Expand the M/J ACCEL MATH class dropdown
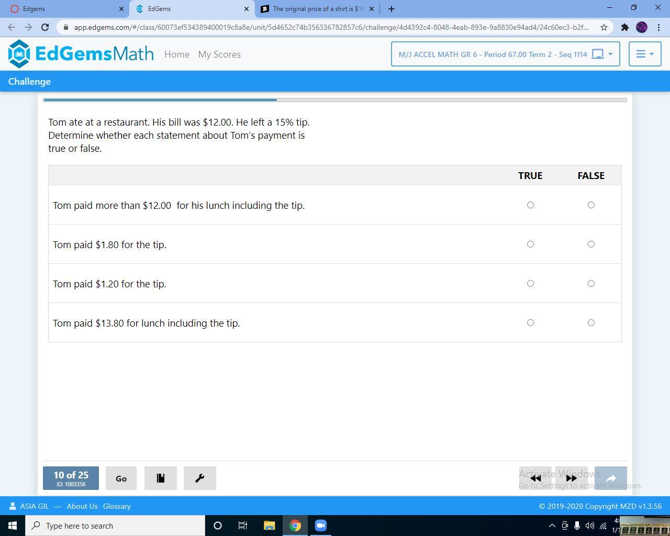This screenshot has width=670, height=536. click(505, 54)
